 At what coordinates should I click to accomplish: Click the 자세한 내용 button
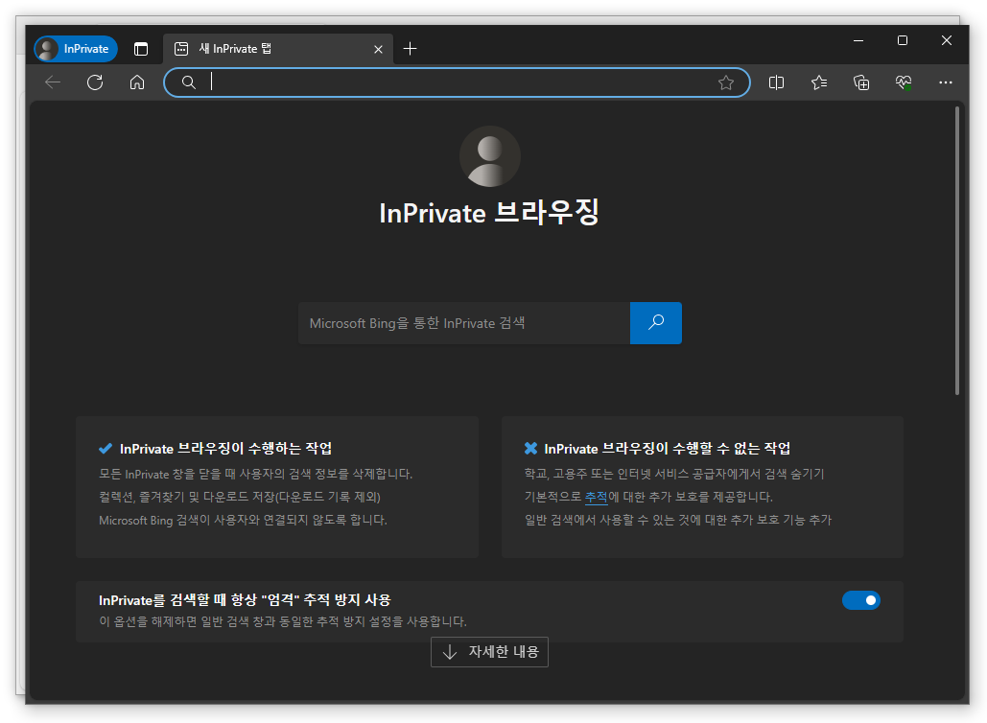(x=489, y=652)
